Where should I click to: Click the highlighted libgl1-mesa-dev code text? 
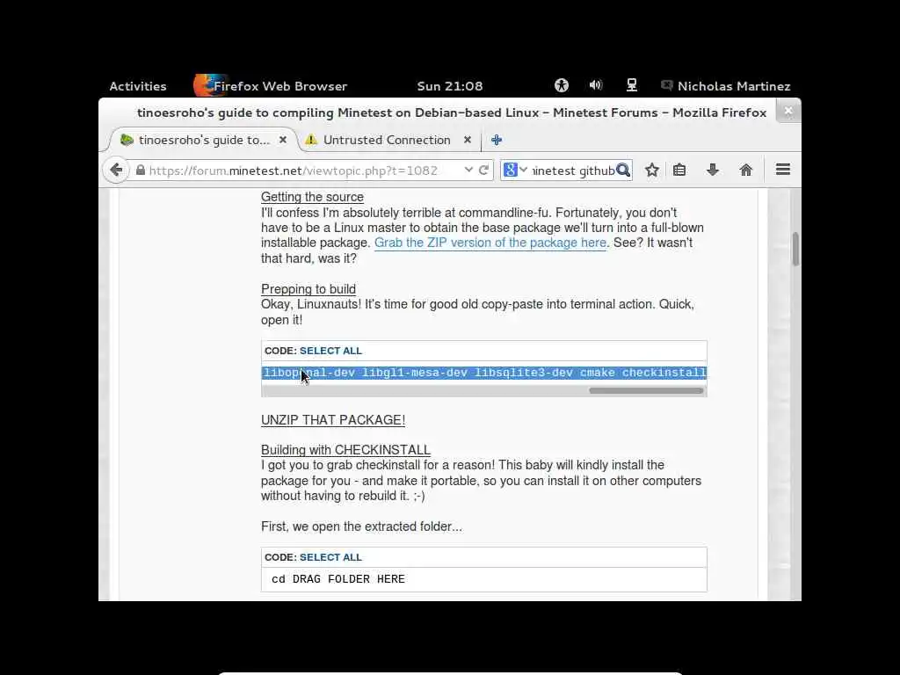(x=415, y=373)
